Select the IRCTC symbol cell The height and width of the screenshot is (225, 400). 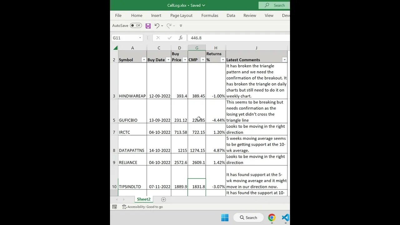click(x=132, y=129)
